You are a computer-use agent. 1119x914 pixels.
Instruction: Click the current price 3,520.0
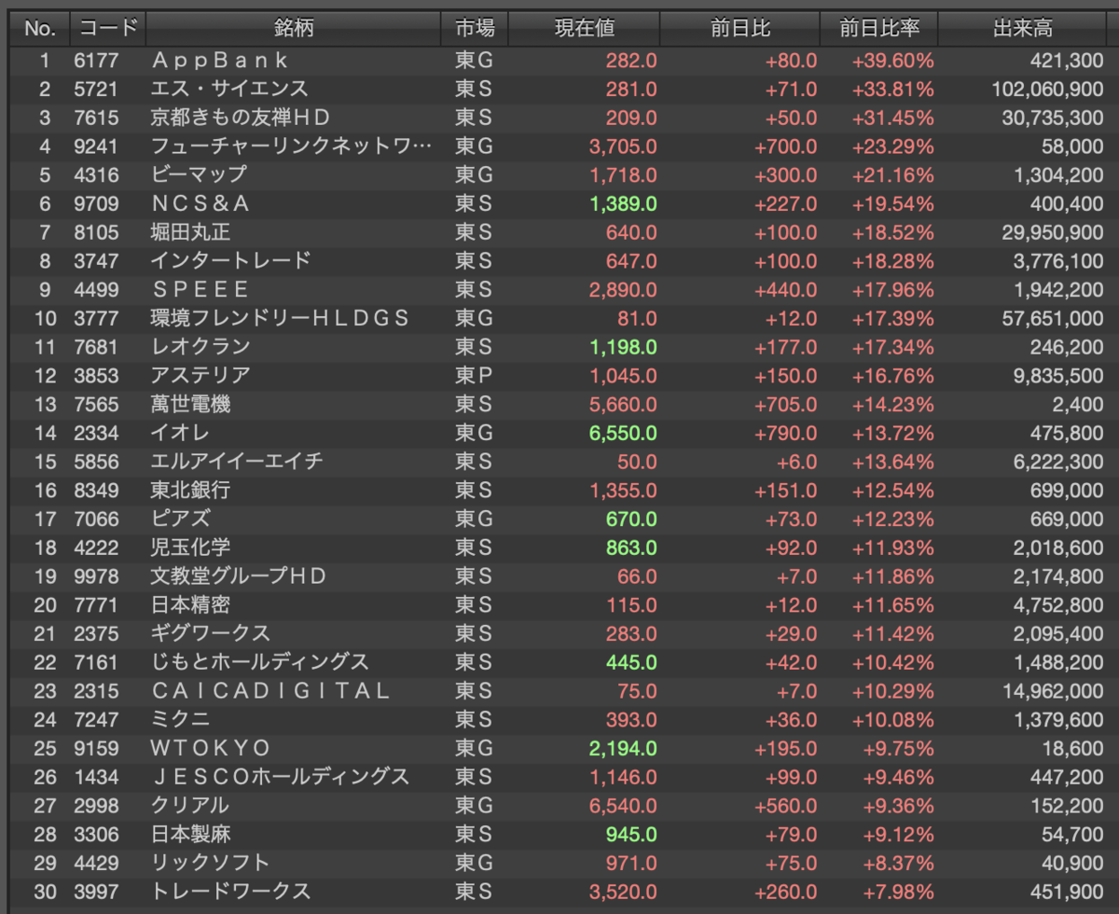(x=623, y=891)
